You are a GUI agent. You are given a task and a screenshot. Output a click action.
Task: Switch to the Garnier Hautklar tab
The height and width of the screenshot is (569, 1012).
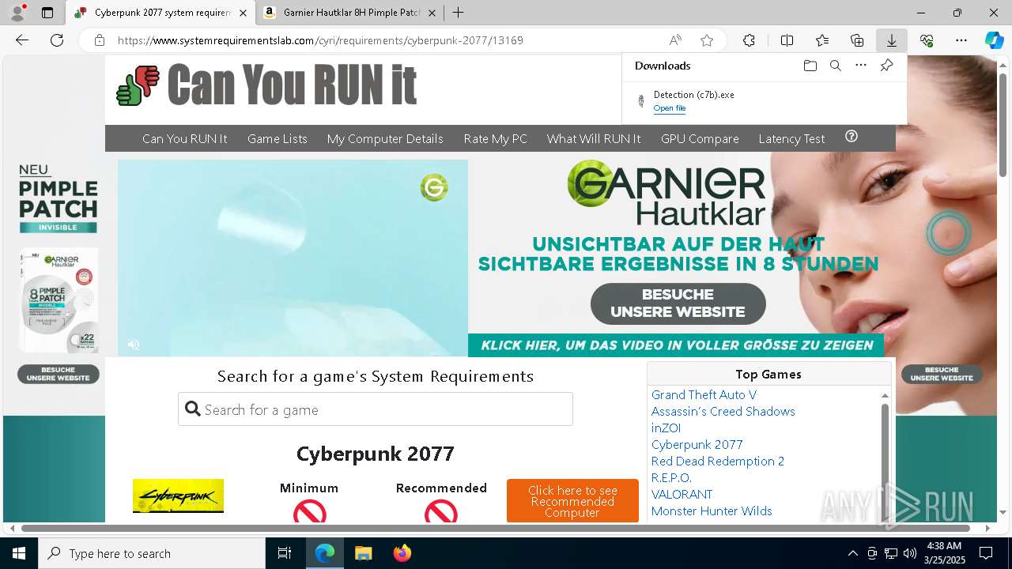pos(350,13)
